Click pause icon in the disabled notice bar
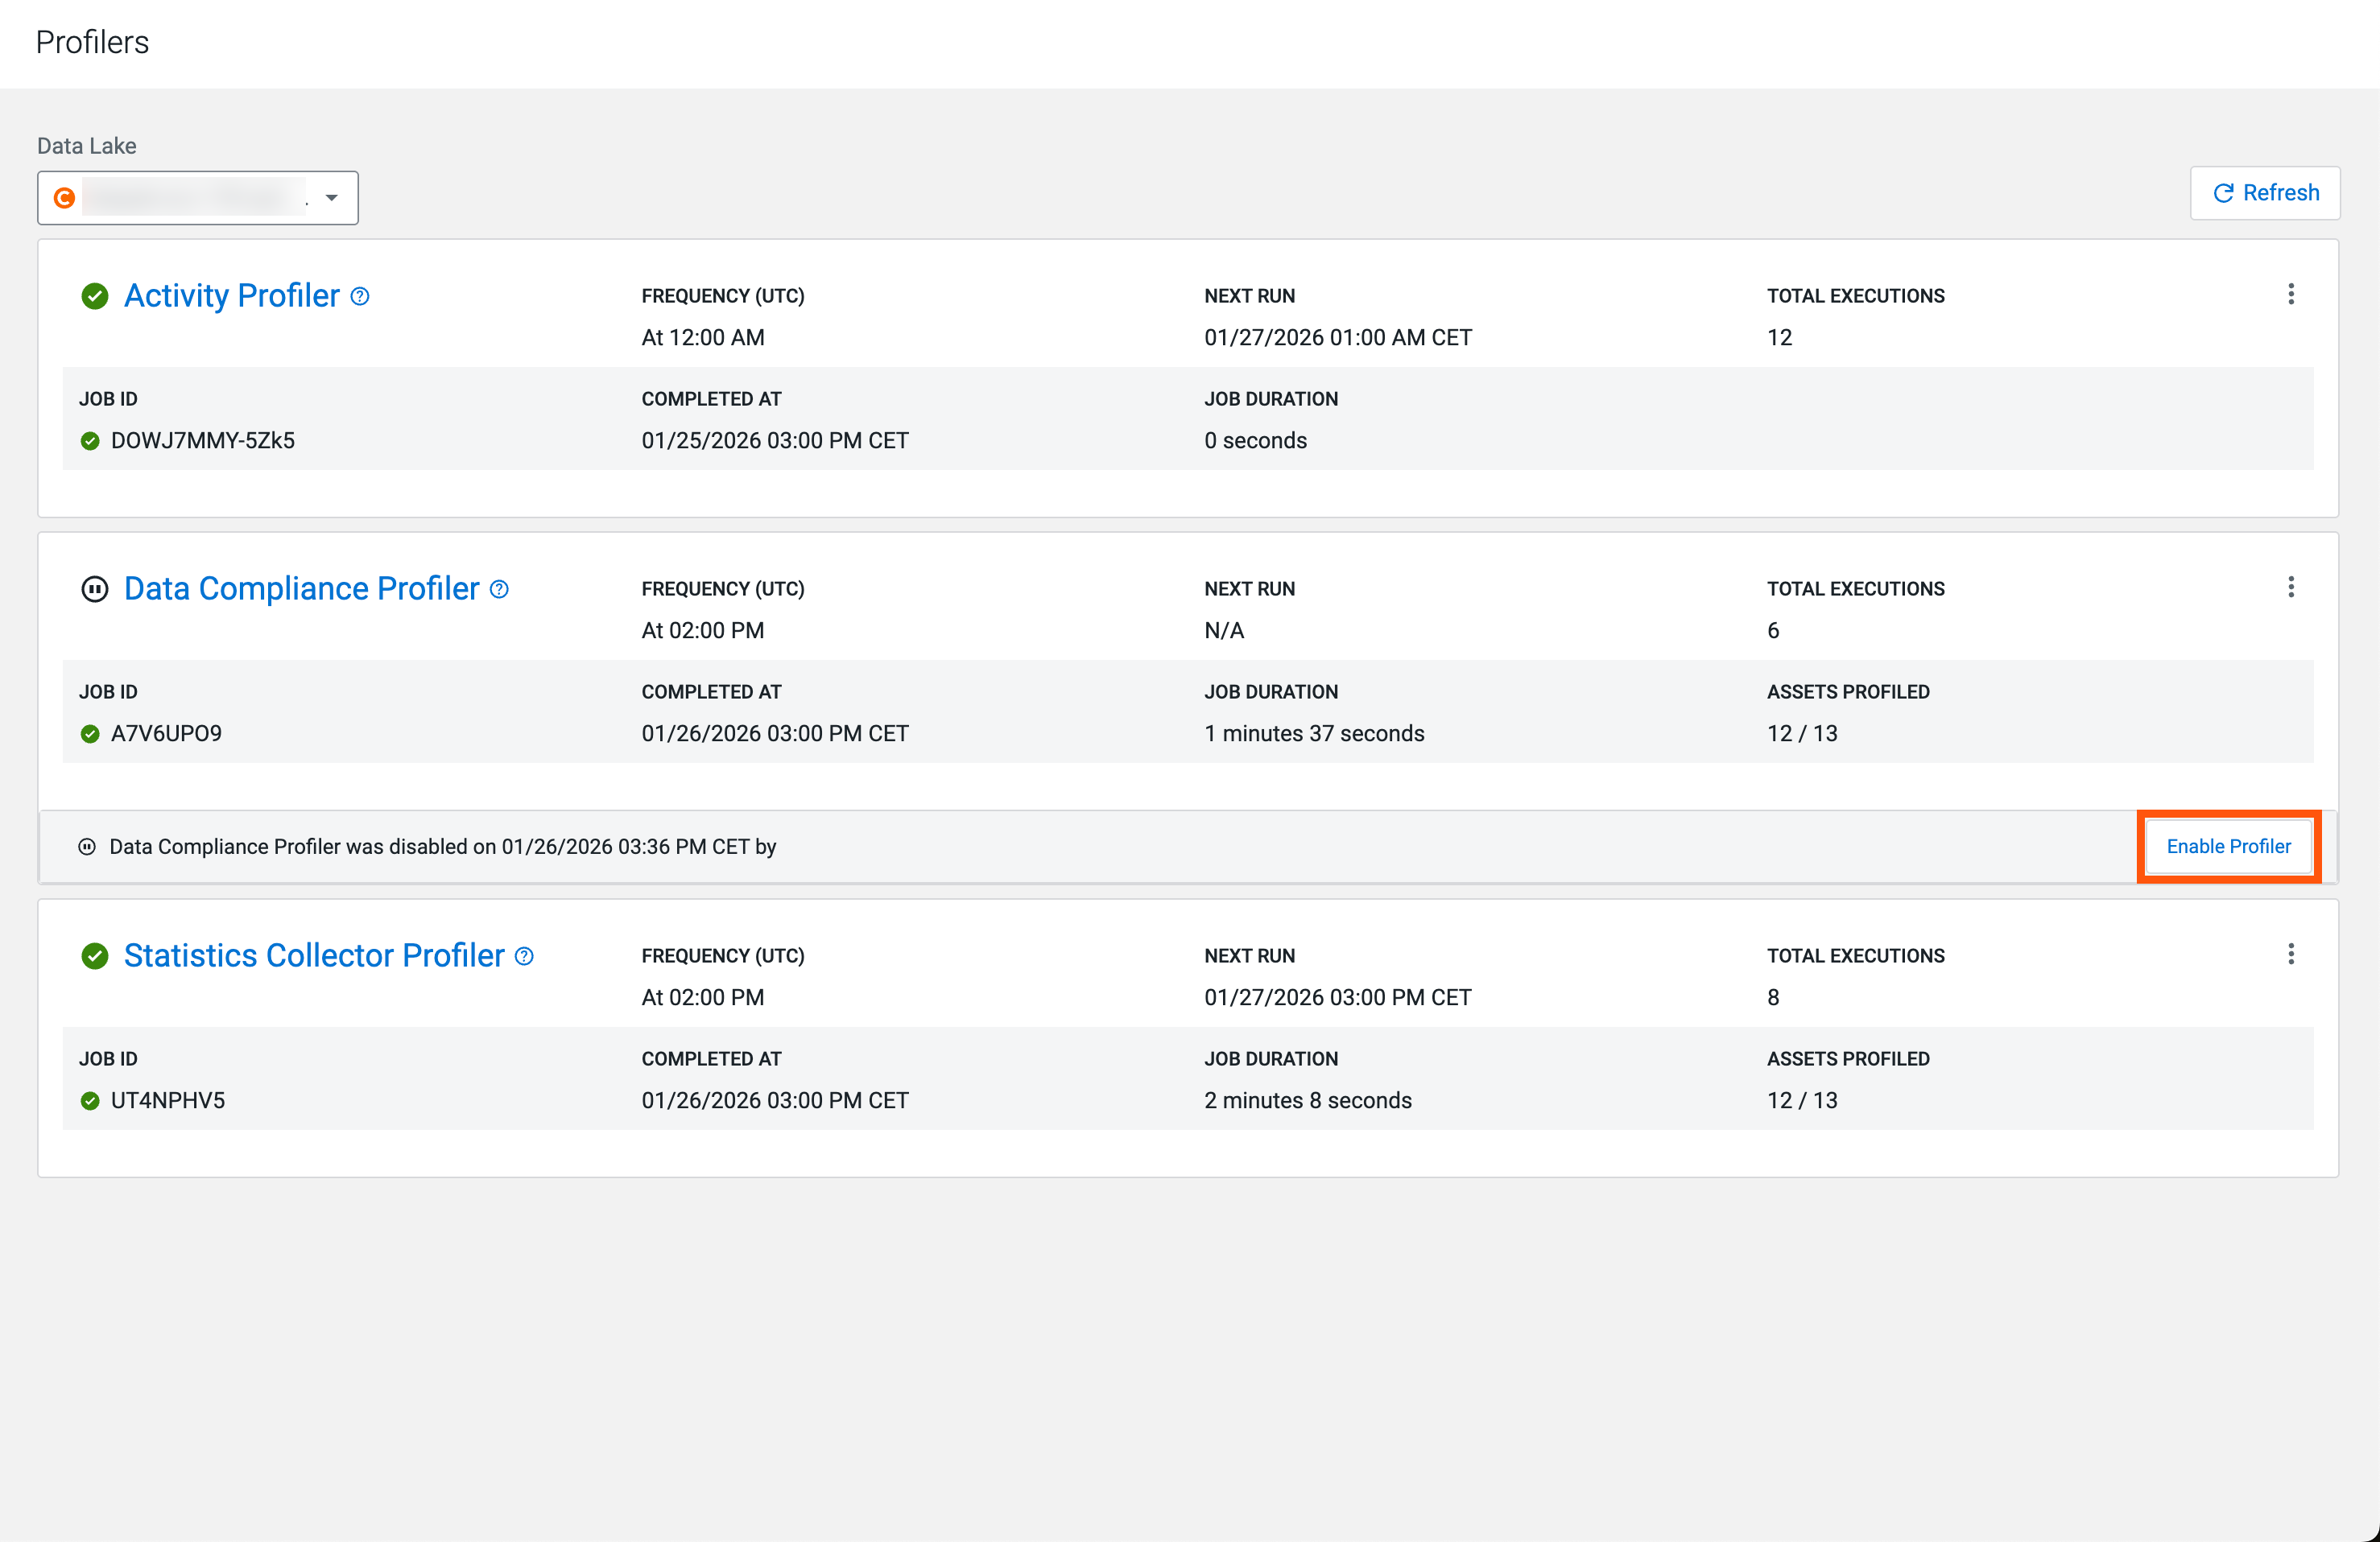Screen dimensions: 2380x1542 87,847
